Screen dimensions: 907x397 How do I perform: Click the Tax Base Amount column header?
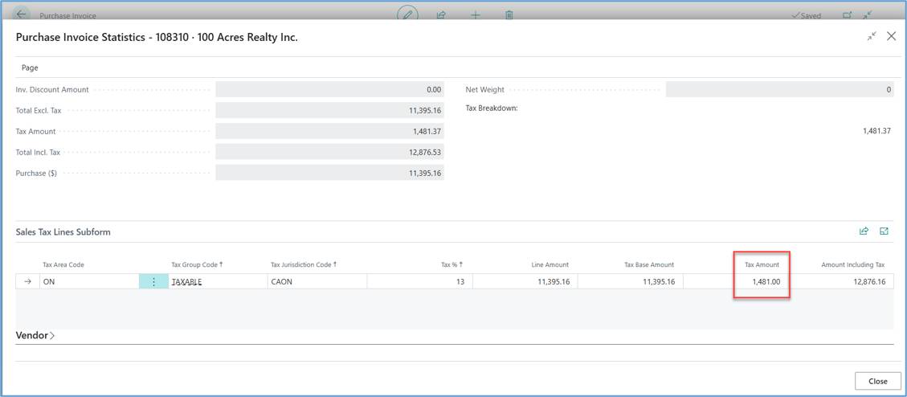point(649,264)
